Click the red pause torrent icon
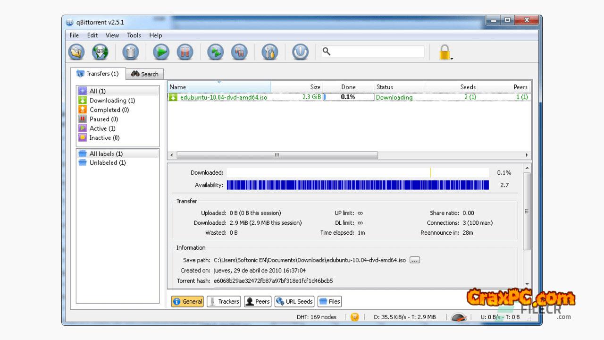Screen dimensions: 604x340 coord(185,52)
